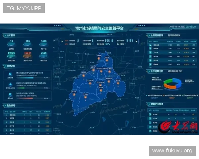Click the orange pedestal icon showing 46947
The width and height of the screenshot is (199, 159).
point(28,56)
